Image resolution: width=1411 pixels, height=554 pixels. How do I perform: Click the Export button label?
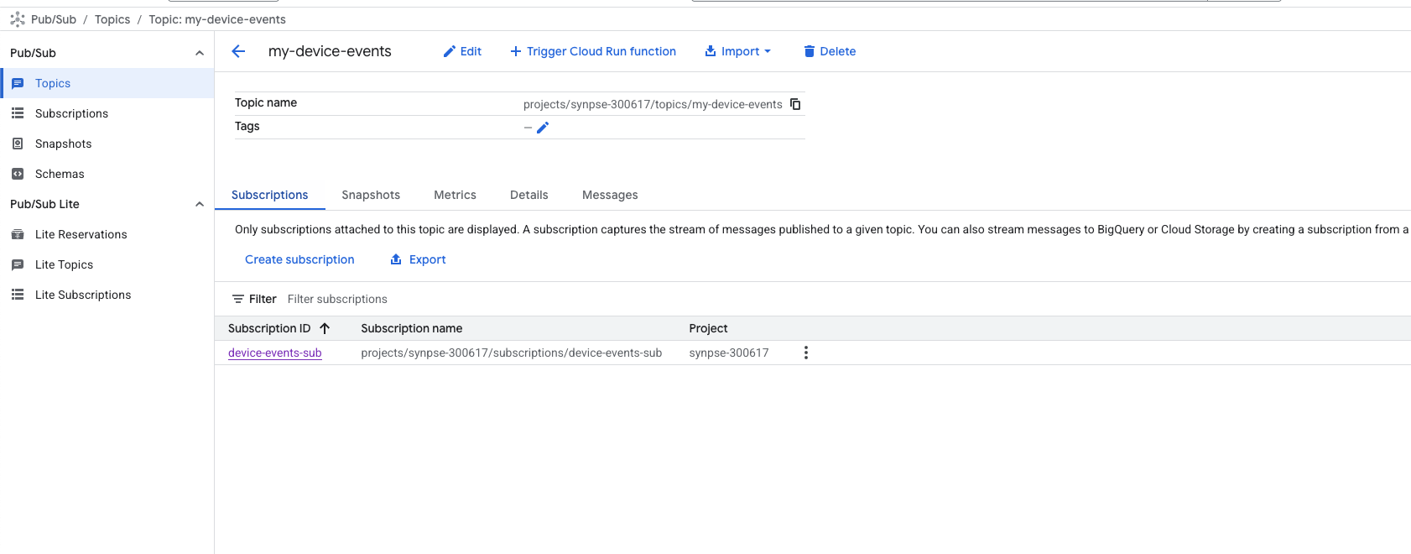(x=428, y=259)
